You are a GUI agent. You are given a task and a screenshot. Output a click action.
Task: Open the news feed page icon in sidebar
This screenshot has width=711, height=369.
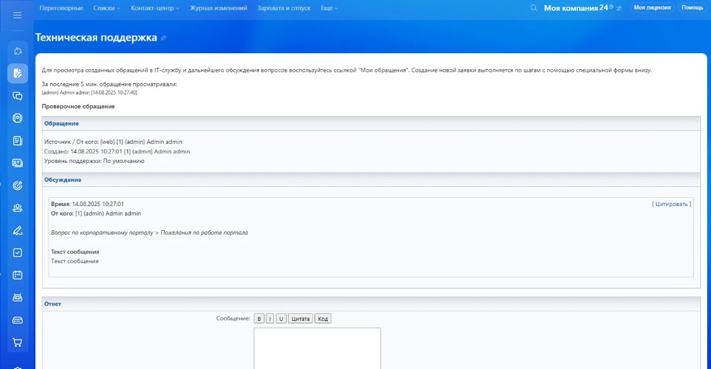point(17,141)
